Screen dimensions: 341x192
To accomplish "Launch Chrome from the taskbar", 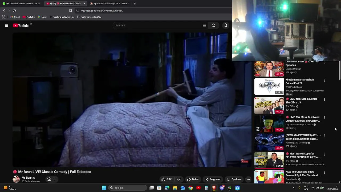I will tap(190, 188).
